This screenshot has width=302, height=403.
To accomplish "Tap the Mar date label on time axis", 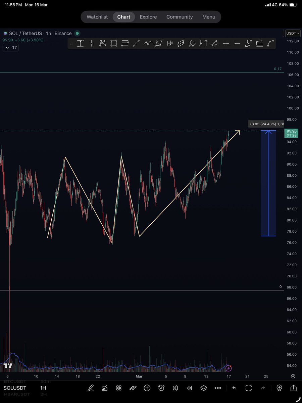I will click(139, 376).
